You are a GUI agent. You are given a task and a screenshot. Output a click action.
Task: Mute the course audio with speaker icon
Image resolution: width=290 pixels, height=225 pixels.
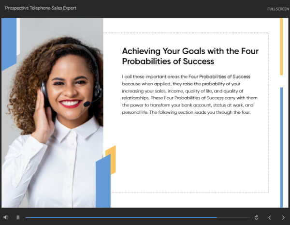pos(6,217)
